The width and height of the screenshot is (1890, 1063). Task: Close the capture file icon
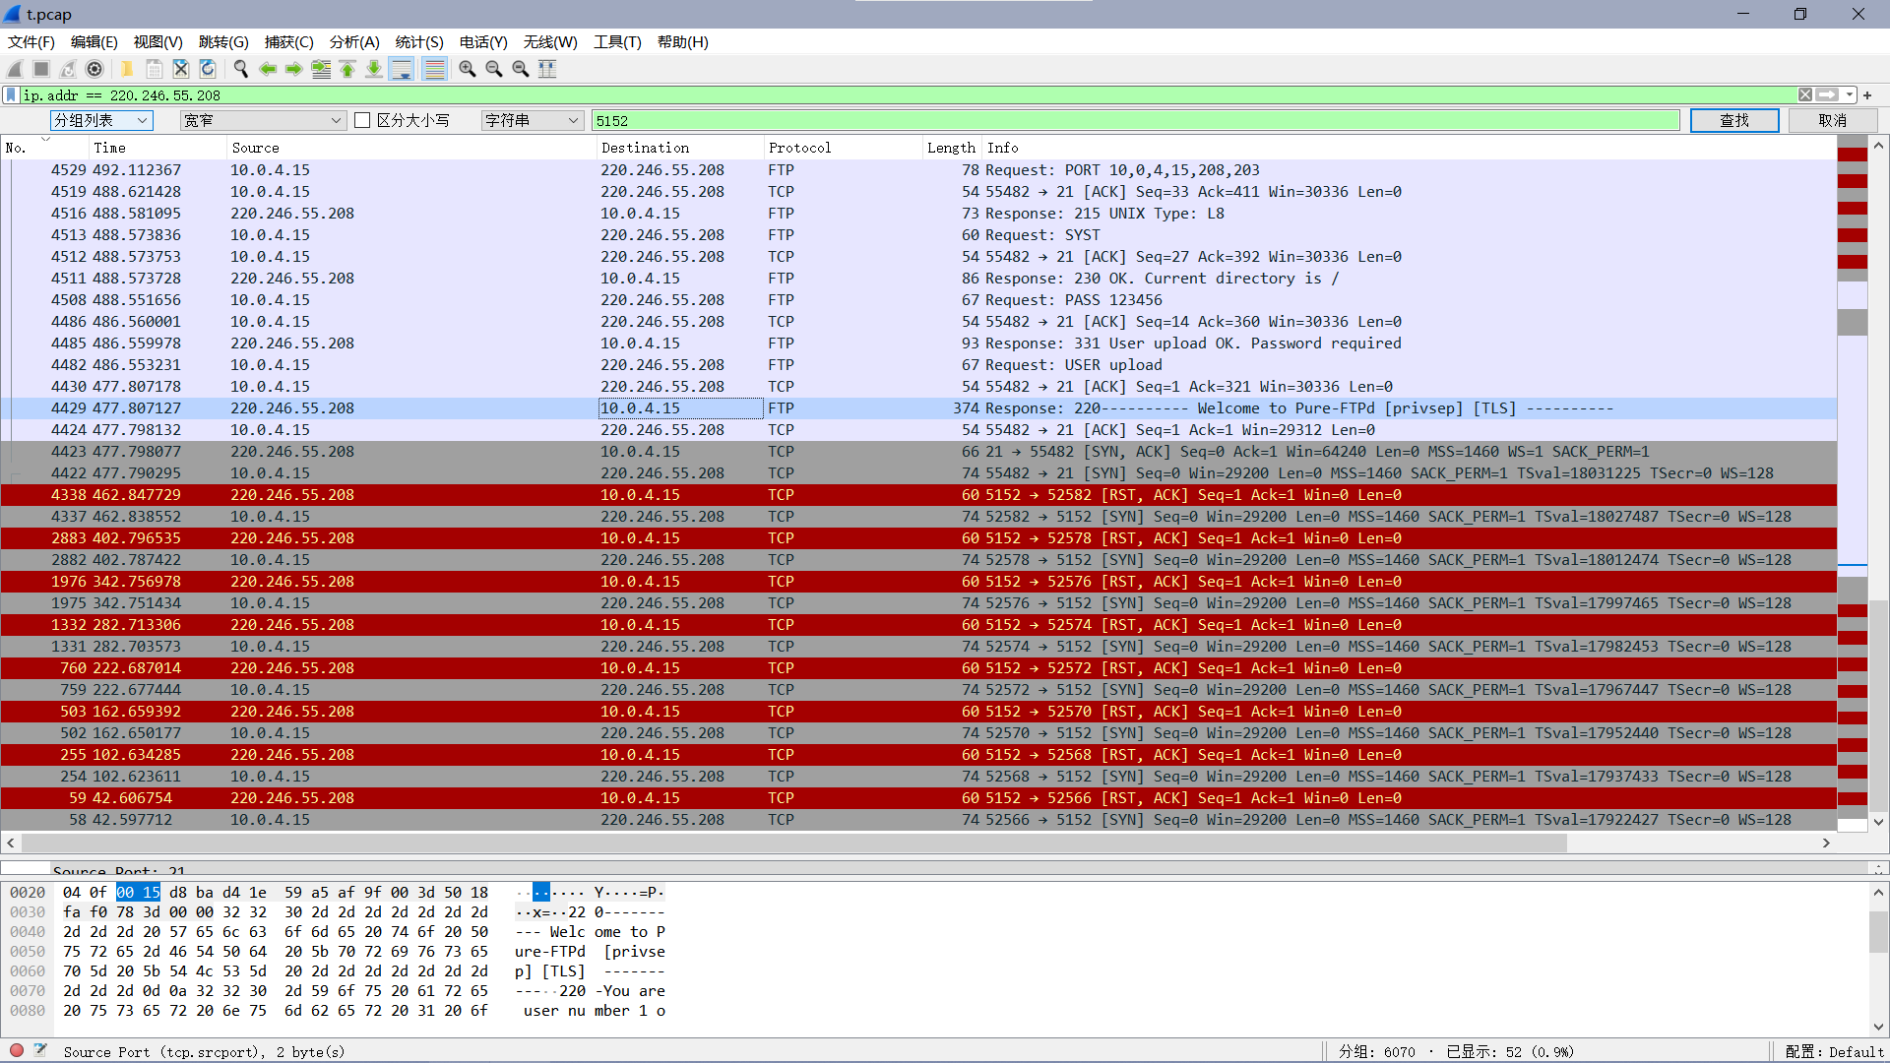pyautogui.click(x=181, y=69)
